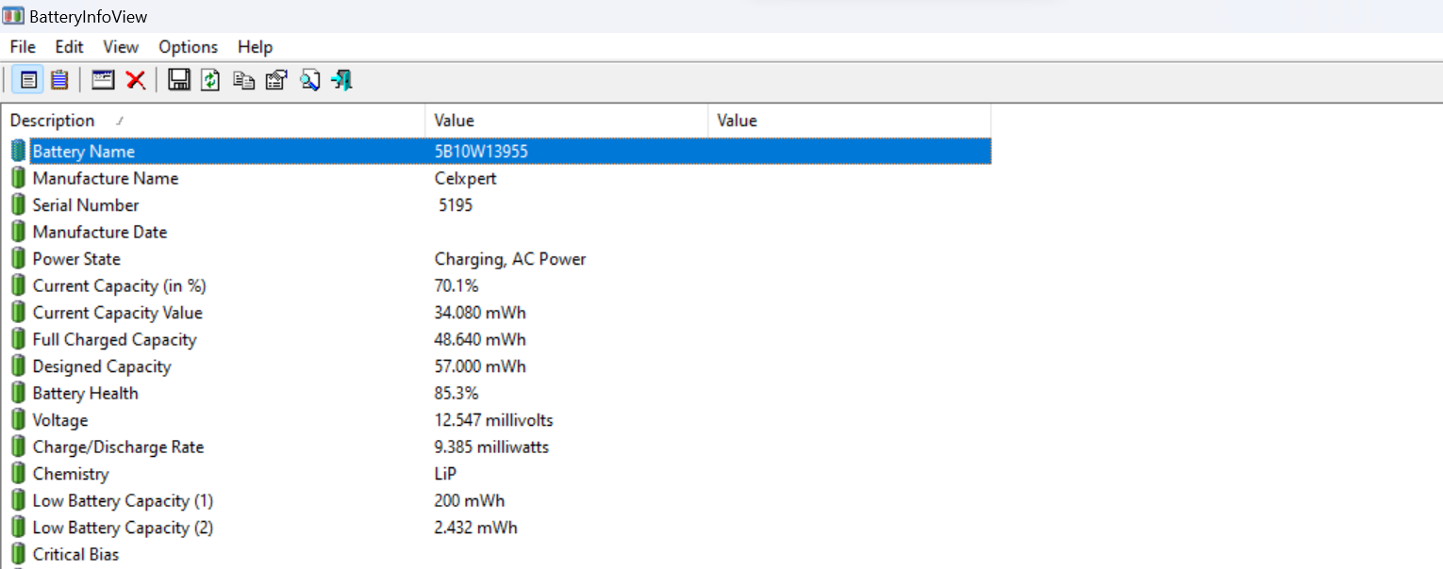Click the window icon left of red X
This screenshot has width=1443, height=569.
click(x=103, y=80)
